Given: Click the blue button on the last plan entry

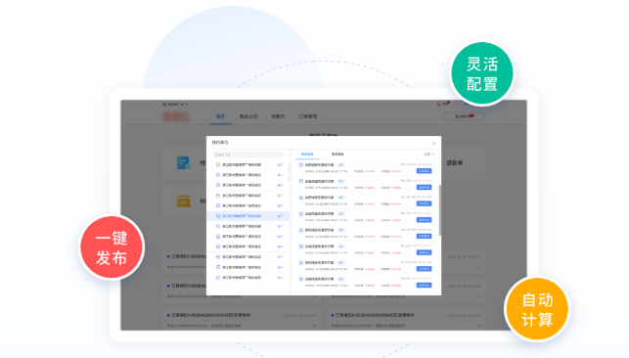Looking at the screenshot, I should pos(424,285).
